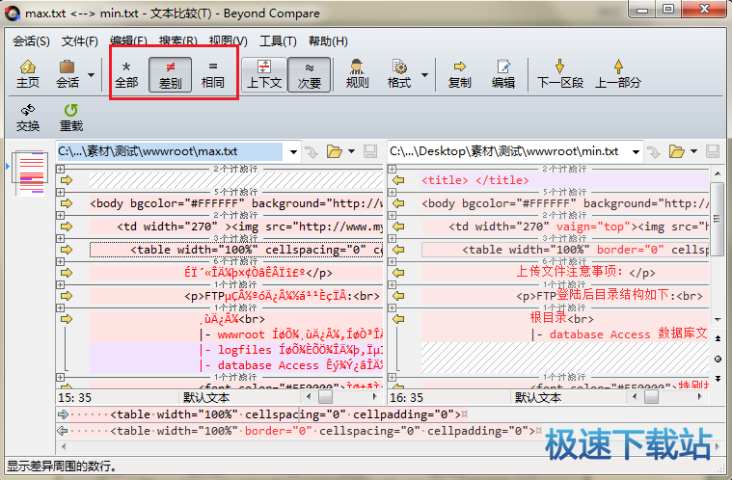
Task: Open min.txt path history dropdown
Action: pyautogui.click(x=636, y=152)
